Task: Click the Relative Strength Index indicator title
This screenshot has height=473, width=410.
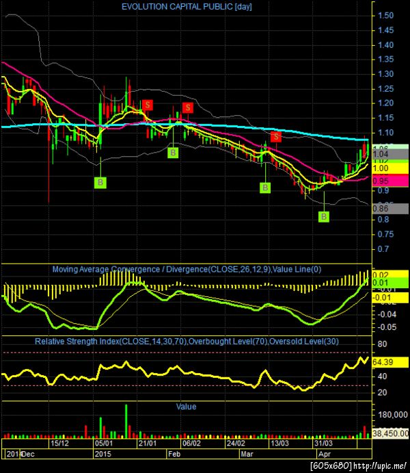Action: click(x=187, y=342)
